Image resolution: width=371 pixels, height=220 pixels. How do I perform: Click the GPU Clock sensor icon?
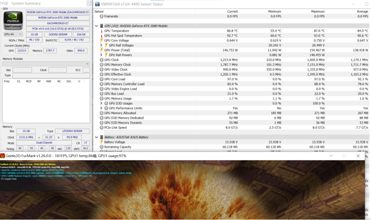tap(101, 60)
